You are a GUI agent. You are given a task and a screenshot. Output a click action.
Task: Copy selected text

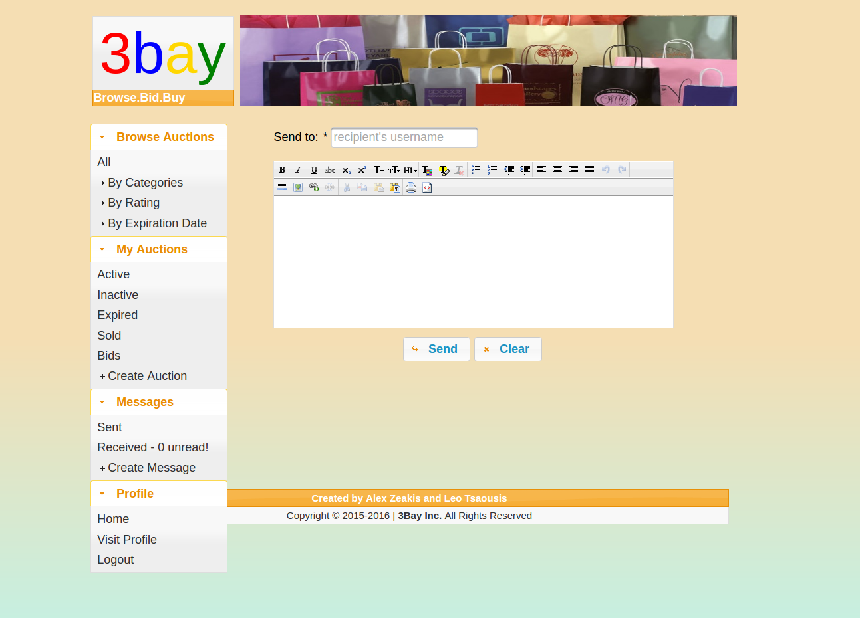pyautogui.click(x=362, y=187)
